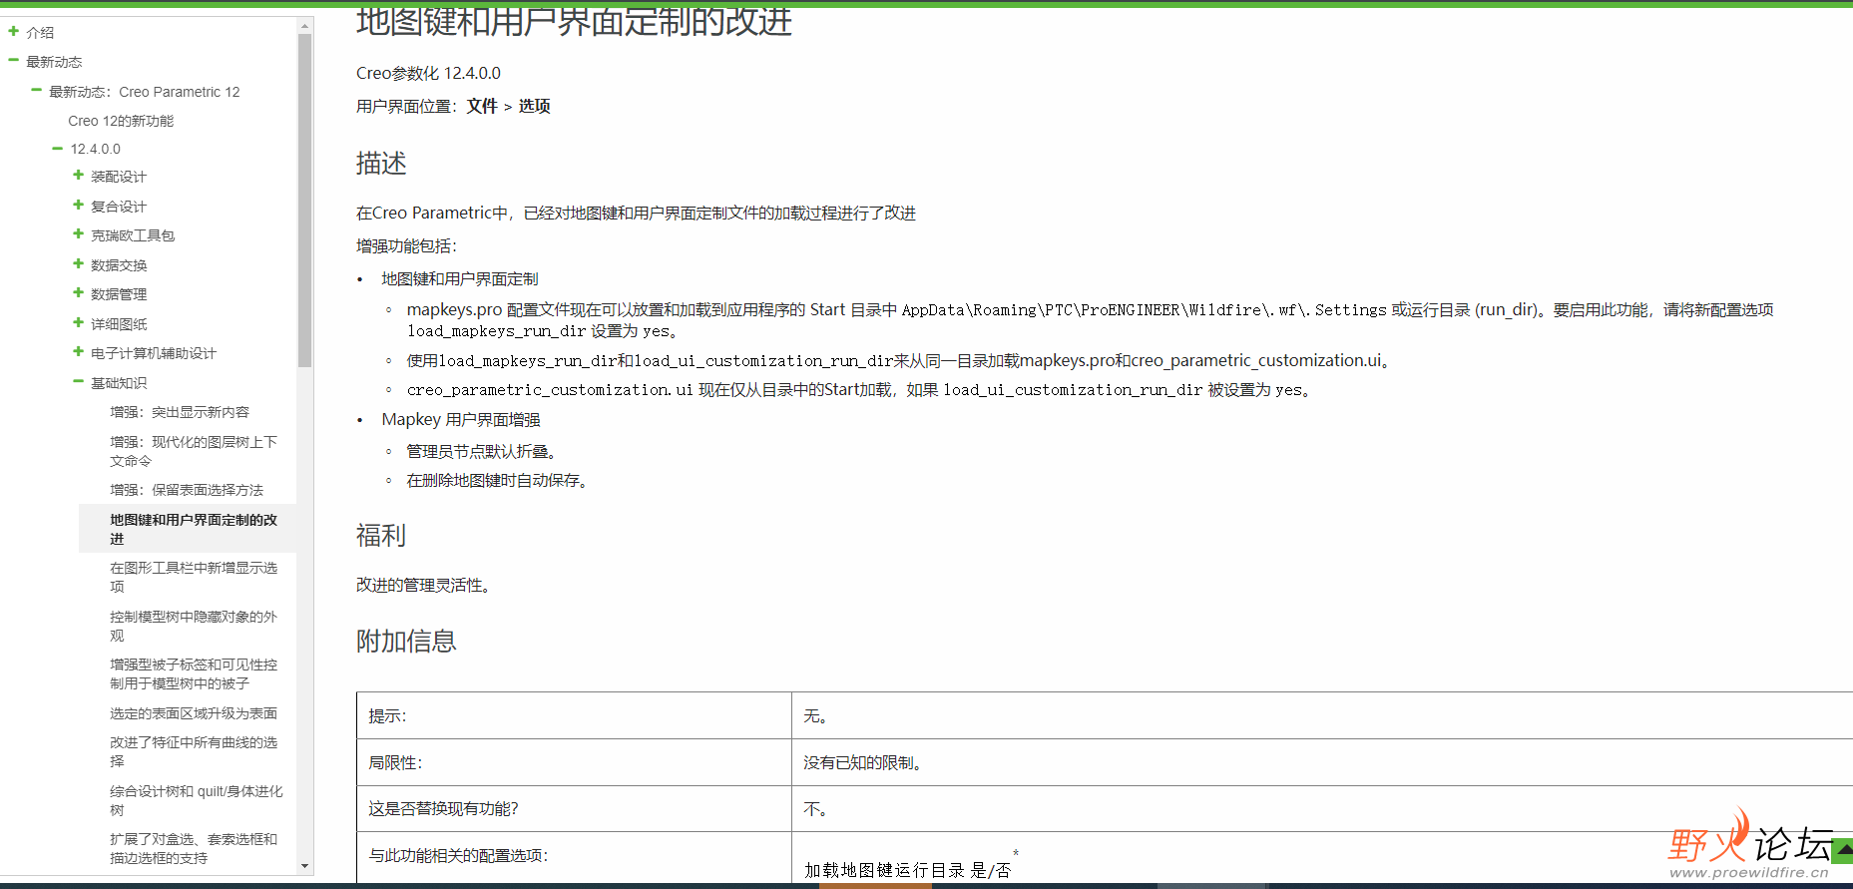Open 在图形工具栏中新增显示选项 topic
1853x889 pixels.
[x=194, y=577]
